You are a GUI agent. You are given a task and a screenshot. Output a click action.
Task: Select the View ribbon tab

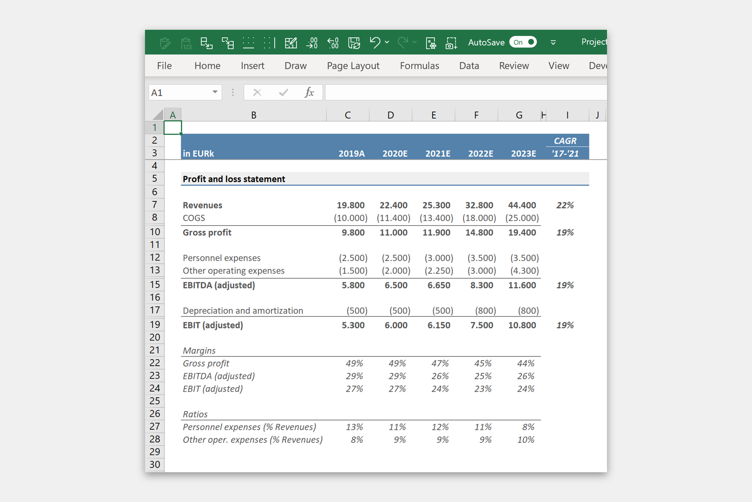pos(559,66)
